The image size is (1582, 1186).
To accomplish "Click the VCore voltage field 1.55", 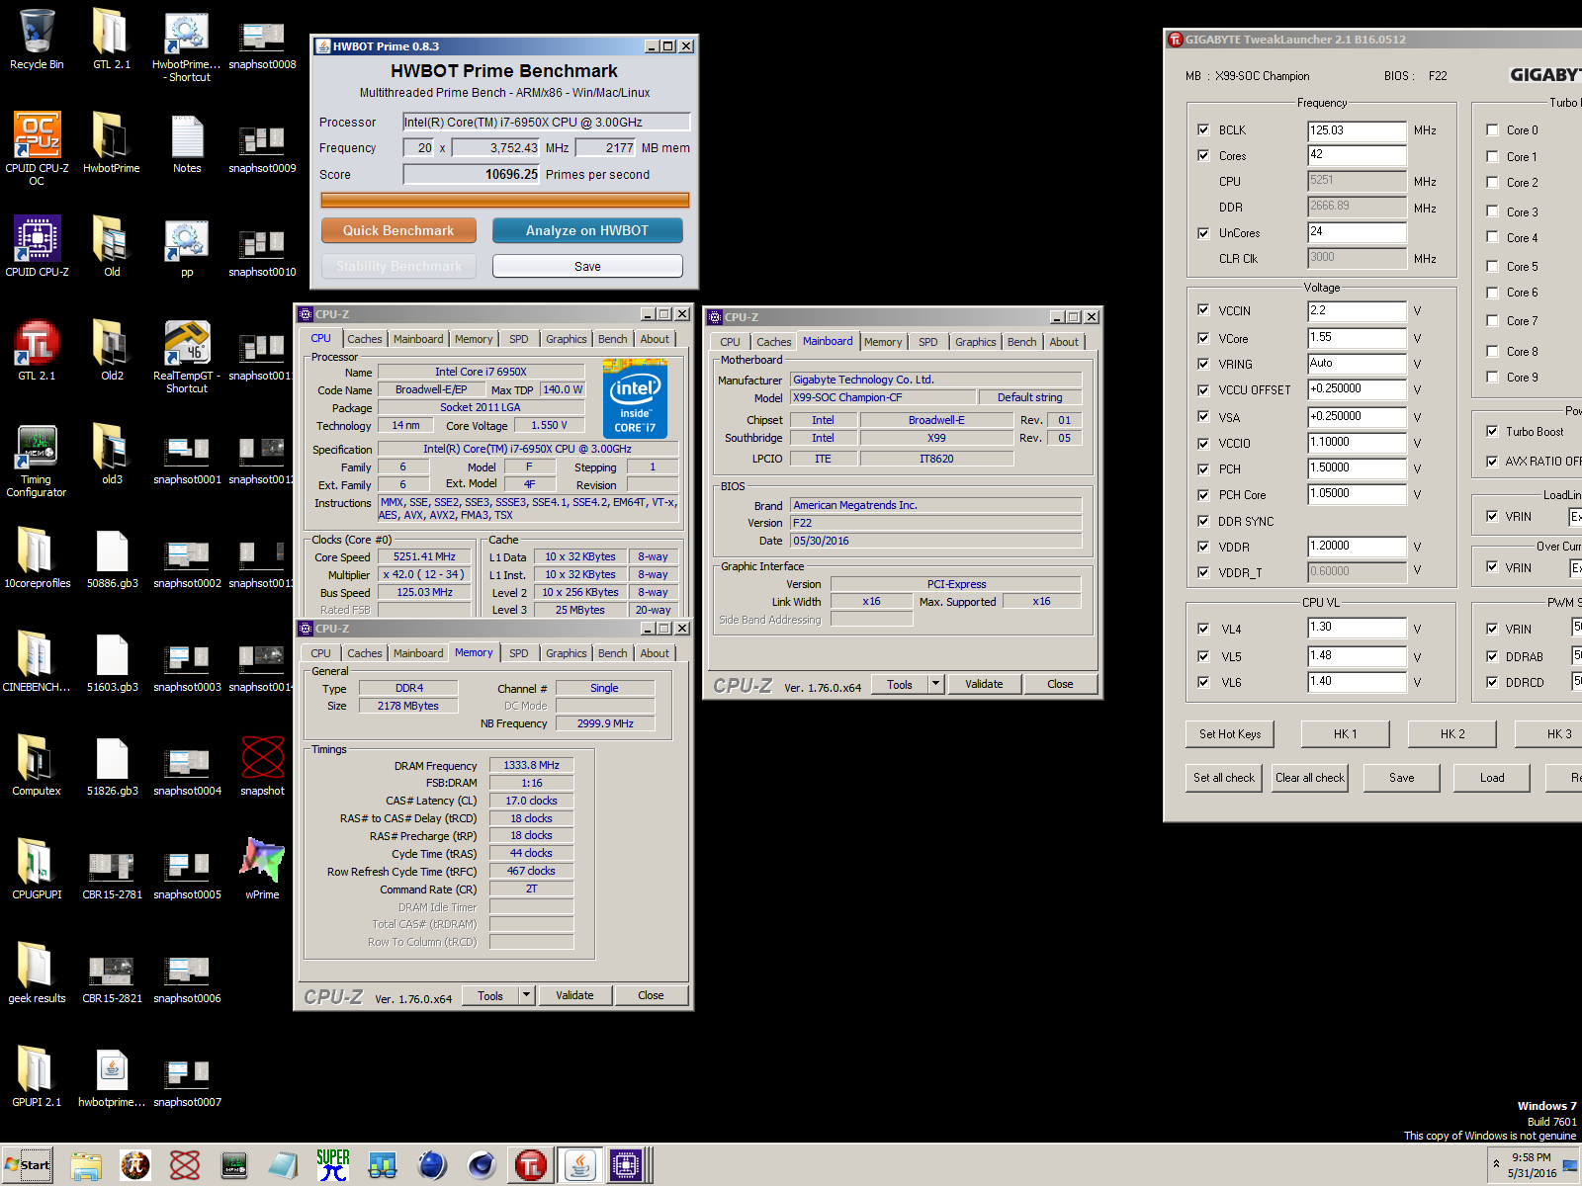I will (1357, 337).
